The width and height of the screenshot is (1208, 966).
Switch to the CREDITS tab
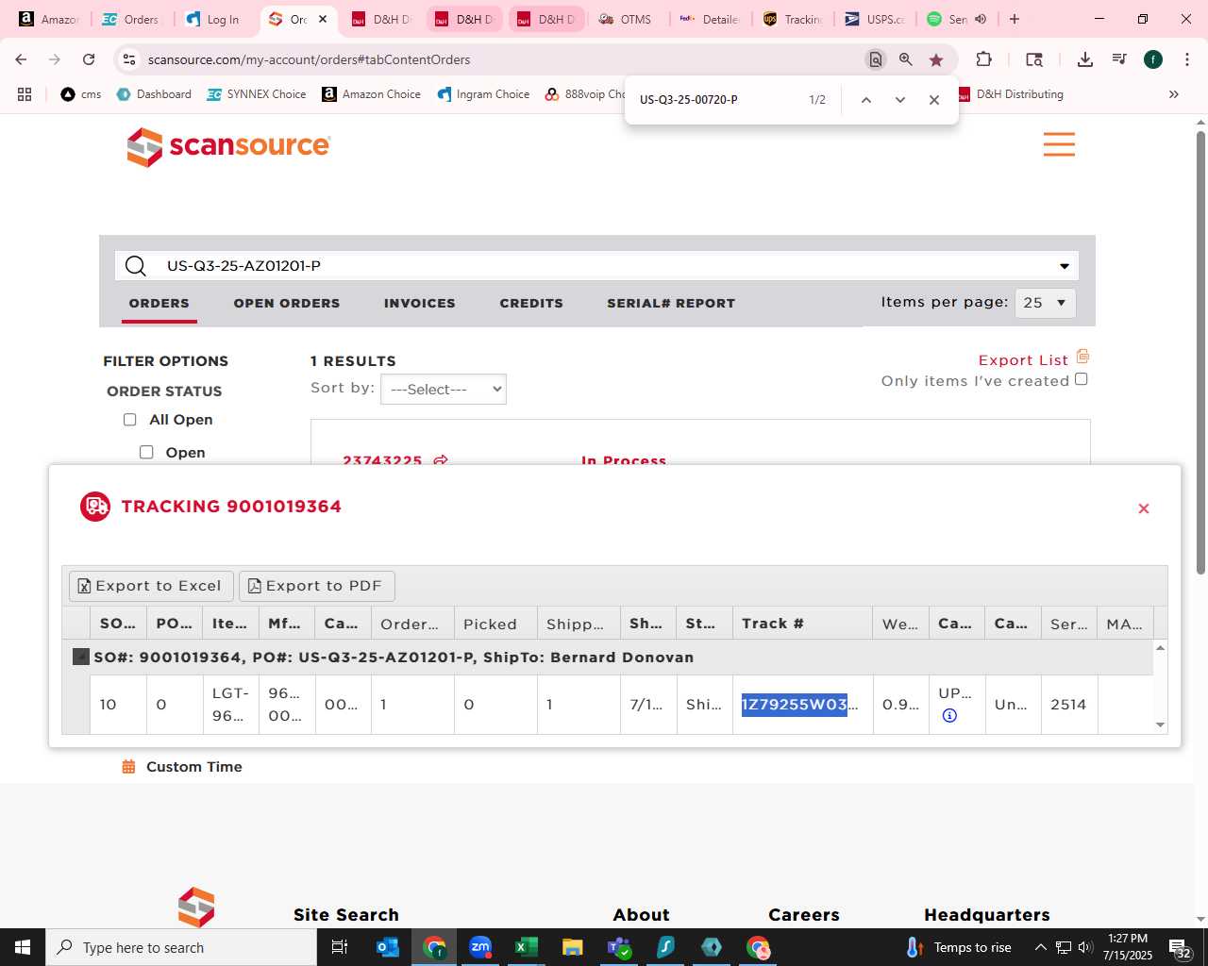pyautogui.click(x=531, y=303)
